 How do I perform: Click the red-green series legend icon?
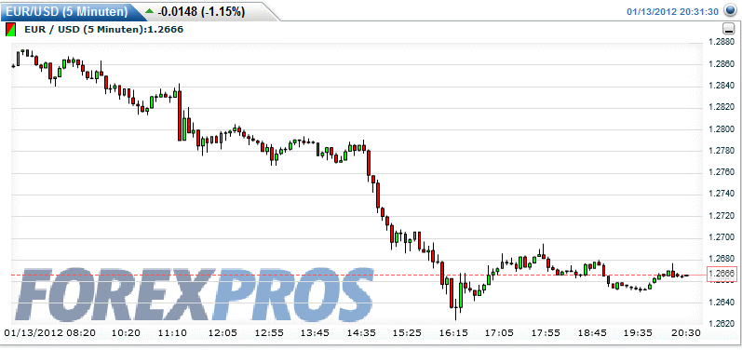click(9, 30)
